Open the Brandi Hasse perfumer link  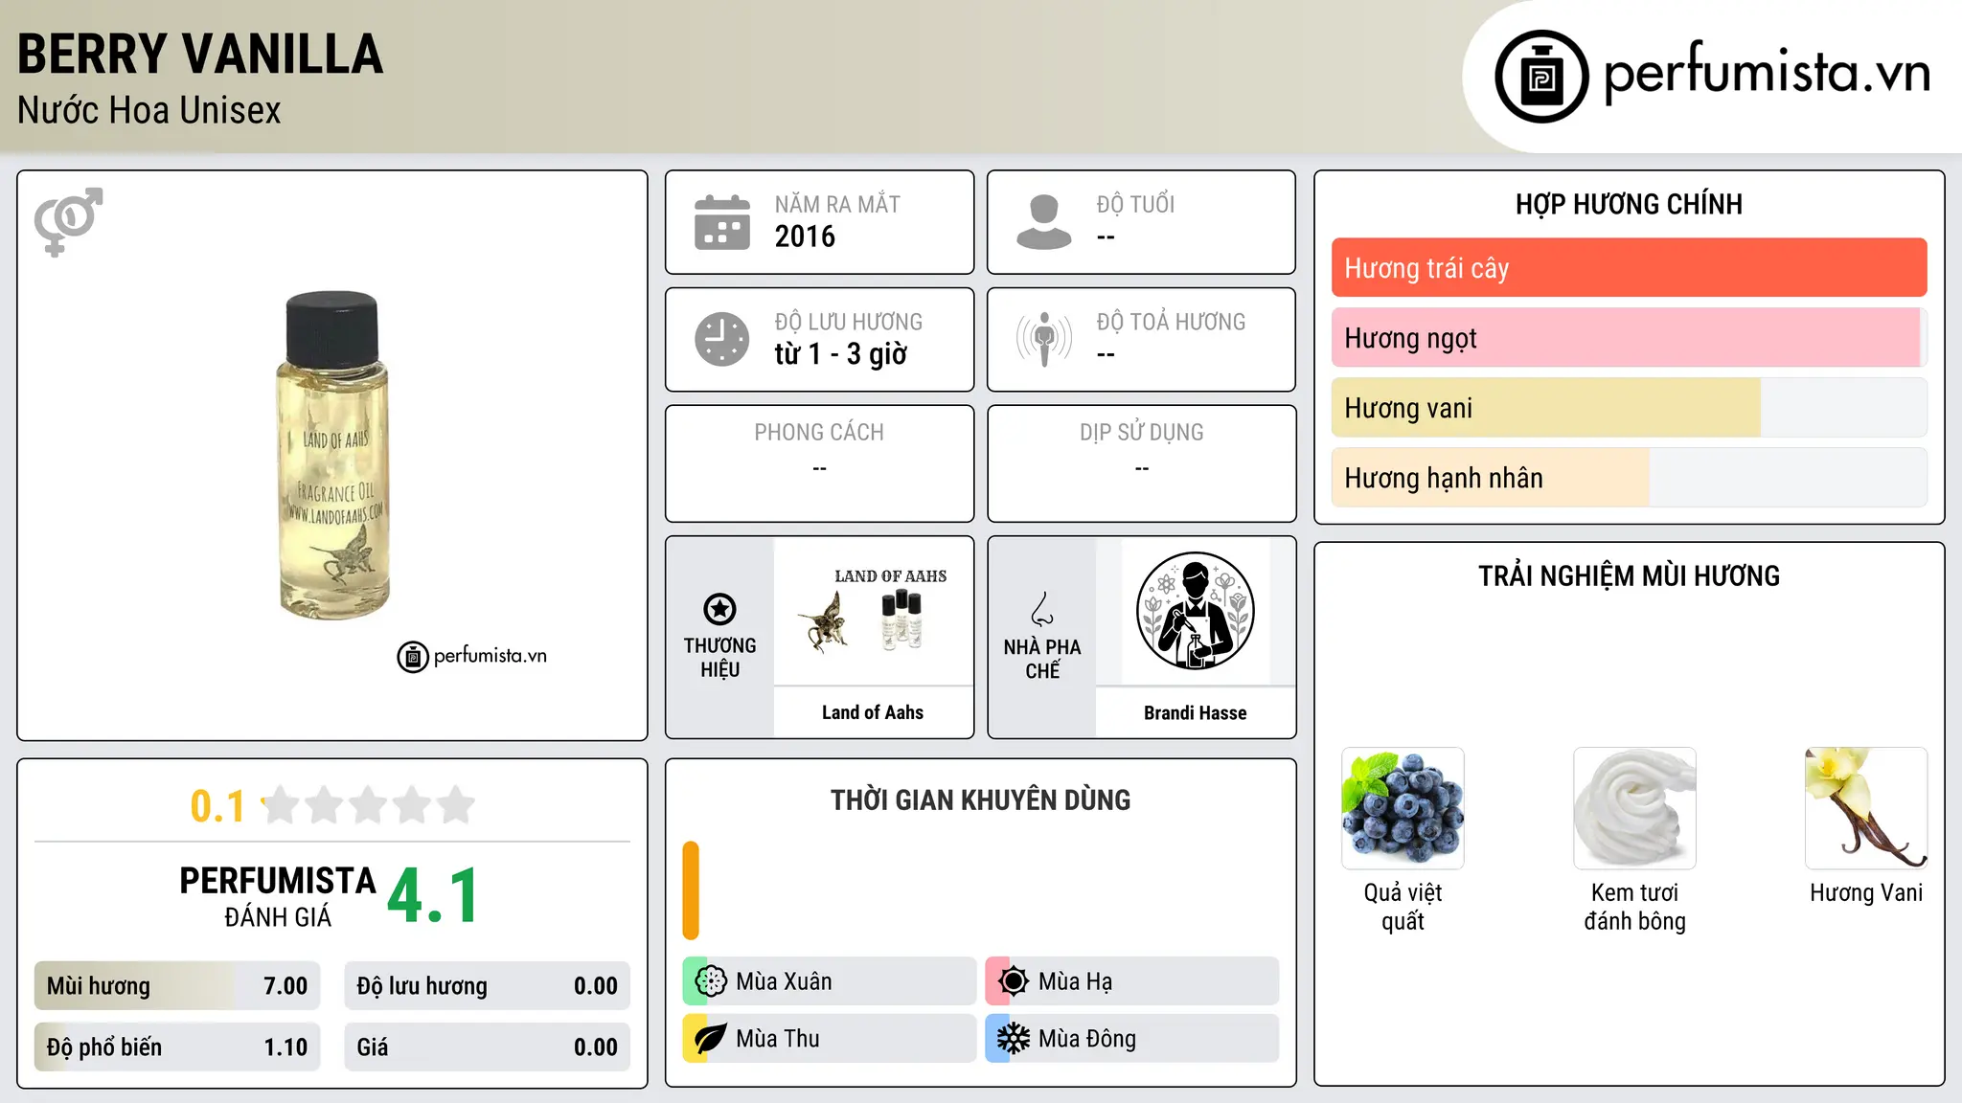coord(1195,713)
